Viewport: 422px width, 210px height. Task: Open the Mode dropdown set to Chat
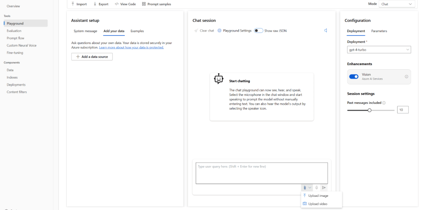(396, 4)
